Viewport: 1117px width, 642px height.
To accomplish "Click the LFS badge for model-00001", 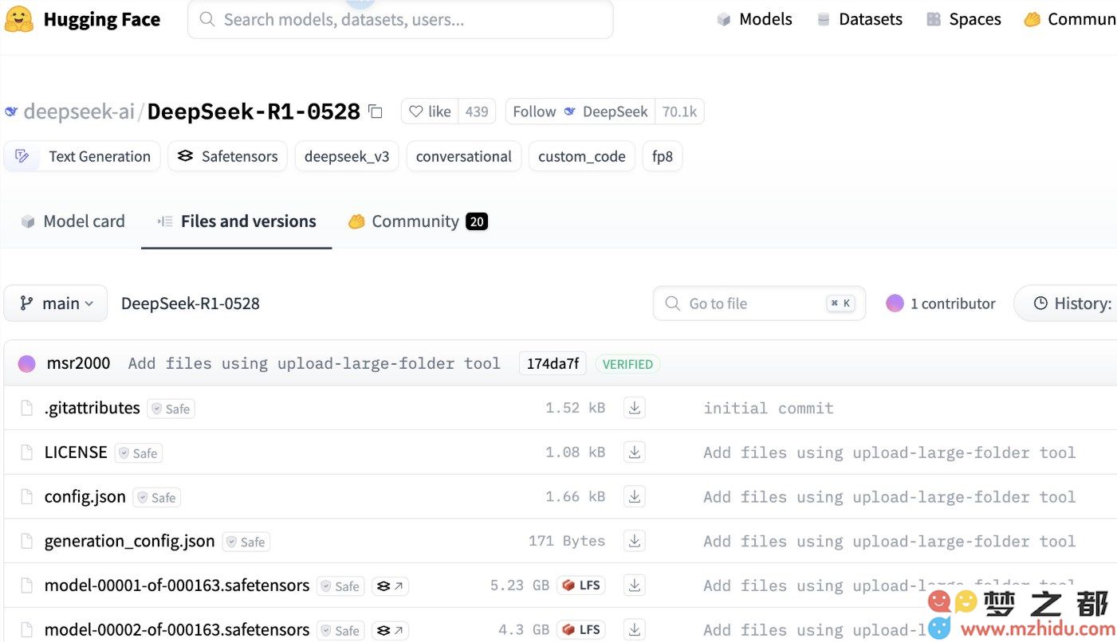I will pos(581,585).
